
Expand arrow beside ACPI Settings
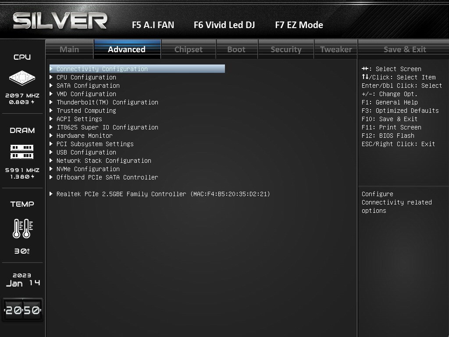coord(51,118)
